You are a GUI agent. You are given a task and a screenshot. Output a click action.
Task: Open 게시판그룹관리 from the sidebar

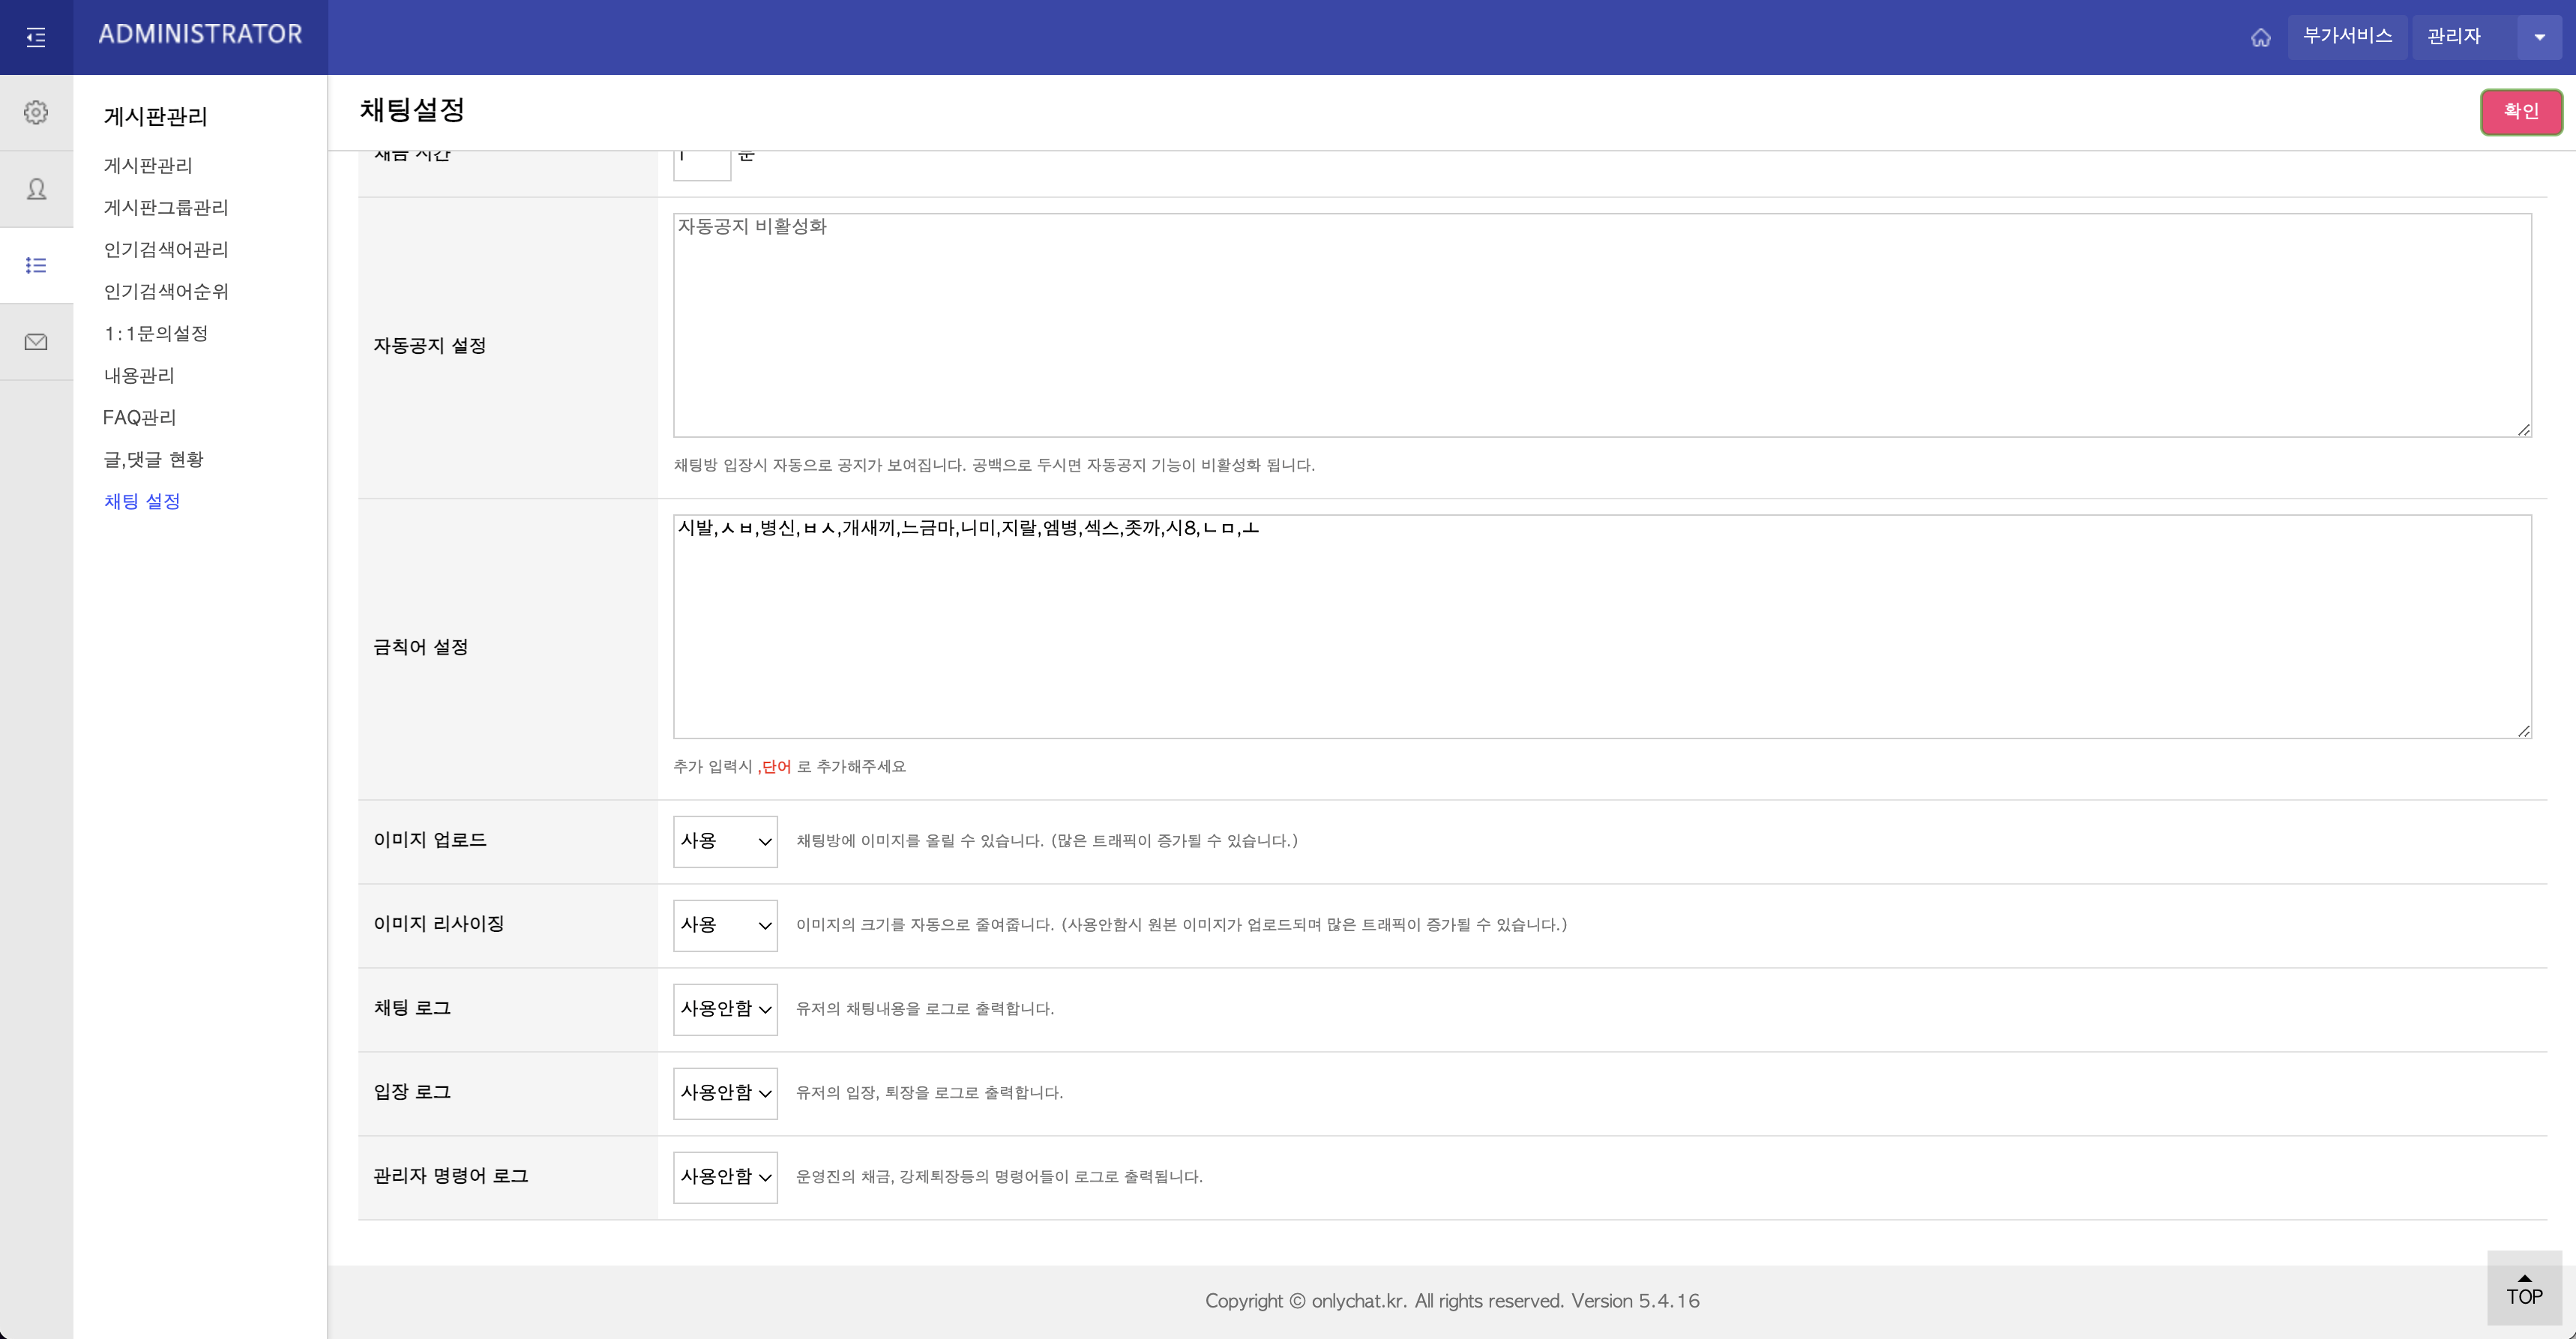click(166, 207)
